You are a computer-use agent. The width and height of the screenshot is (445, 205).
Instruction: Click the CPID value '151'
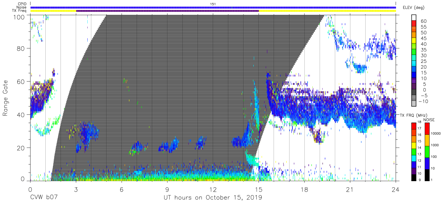click(213, 4)
